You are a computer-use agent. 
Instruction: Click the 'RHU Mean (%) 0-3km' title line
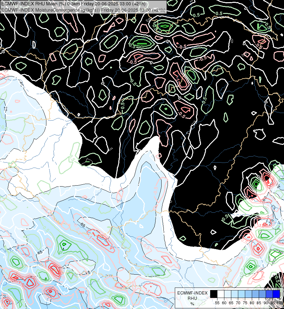coord(73,4)
